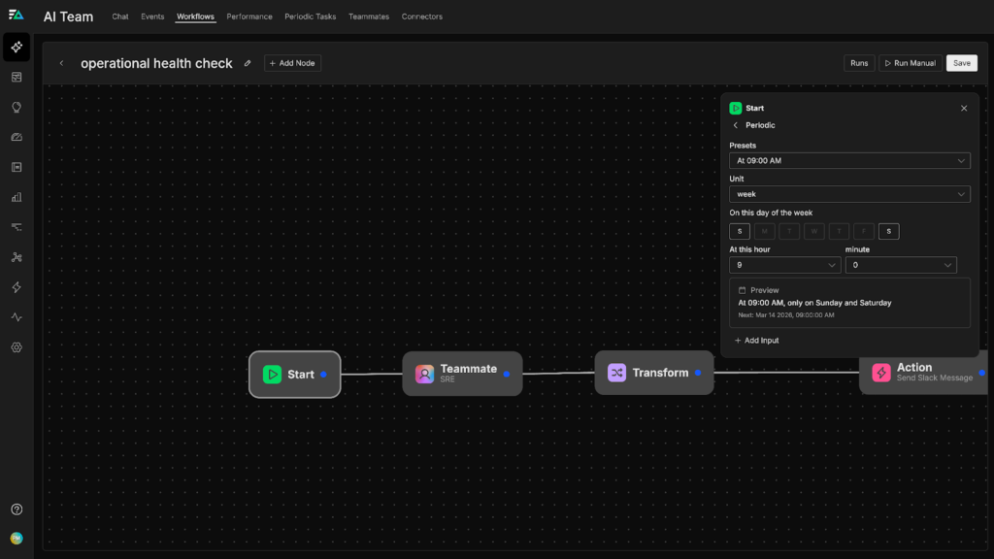Open the bar chart icon in sidebar
This screenshot has width=994, height=559.
coord(17,197)
